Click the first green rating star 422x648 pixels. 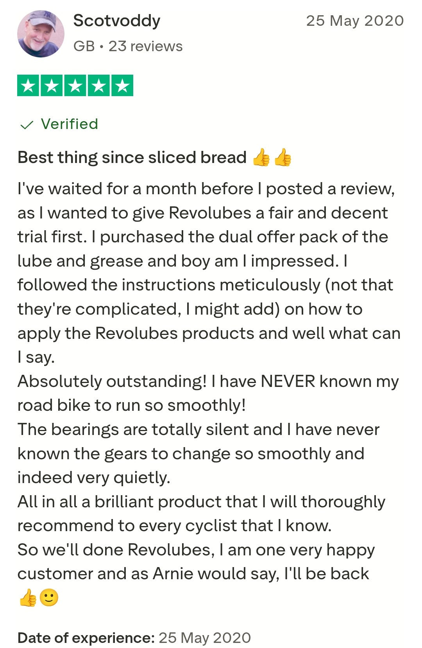click(28, 86)
